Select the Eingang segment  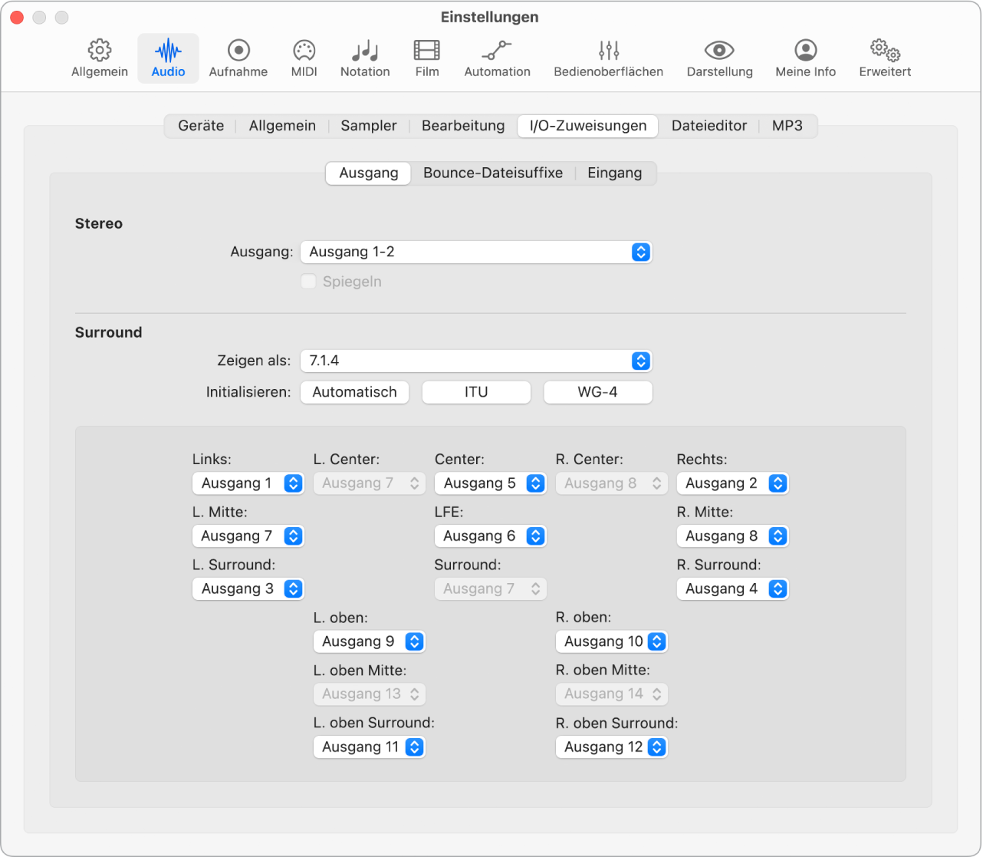(x=614, y=173)
